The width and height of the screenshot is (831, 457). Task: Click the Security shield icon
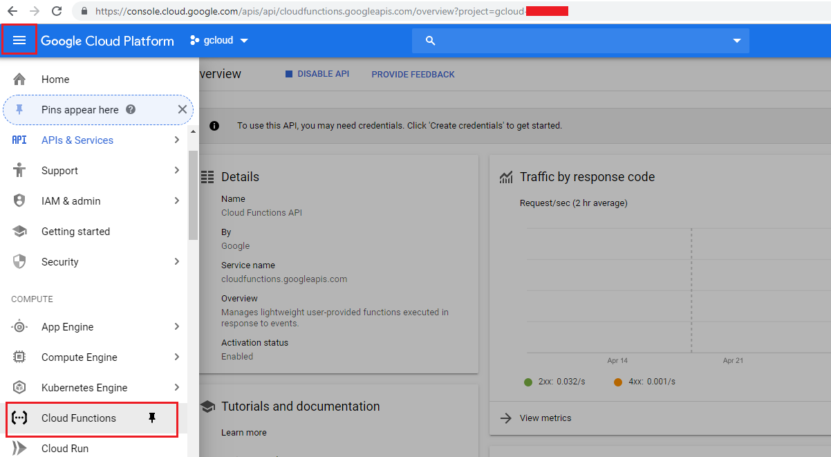click(x=19, y=261)
